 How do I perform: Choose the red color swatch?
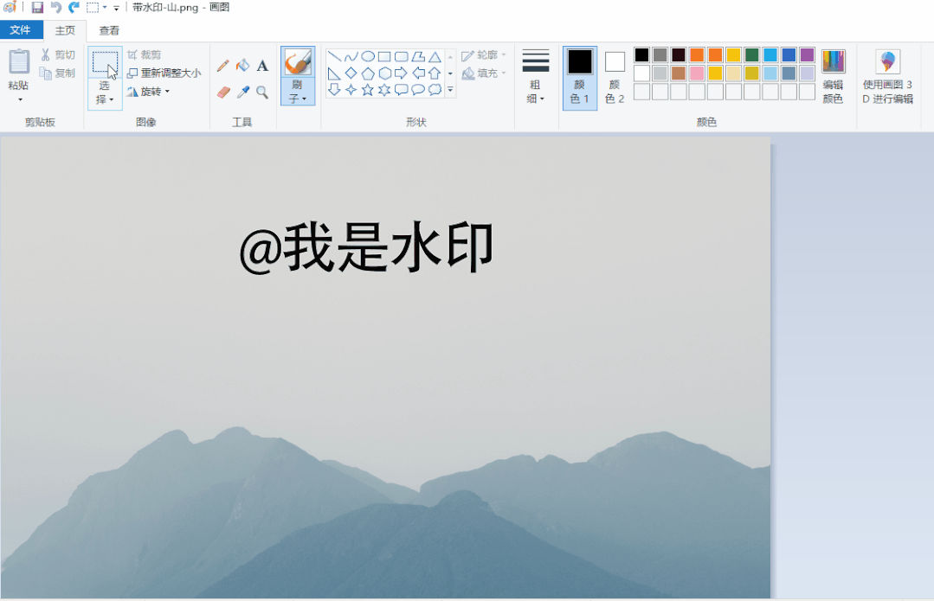tap(695, 54)
